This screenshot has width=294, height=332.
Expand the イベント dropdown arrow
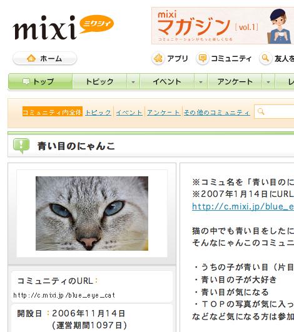click(x=201, y=82)
